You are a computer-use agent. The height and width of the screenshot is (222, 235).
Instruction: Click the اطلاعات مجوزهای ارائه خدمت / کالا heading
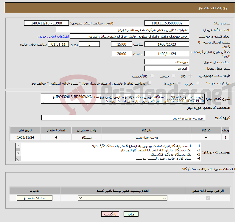pyautogui.click(x=208, y=169)
